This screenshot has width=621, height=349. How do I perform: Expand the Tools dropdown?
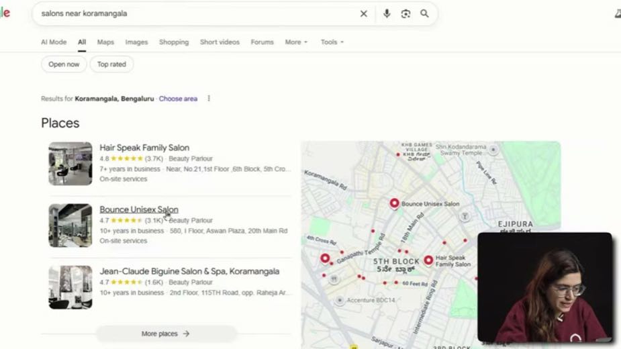332,42
